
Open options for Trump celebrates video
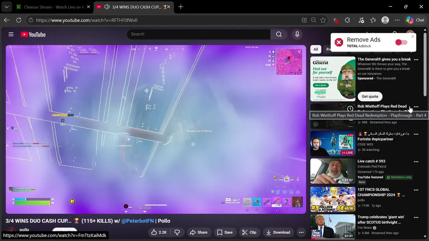point(416,217)
